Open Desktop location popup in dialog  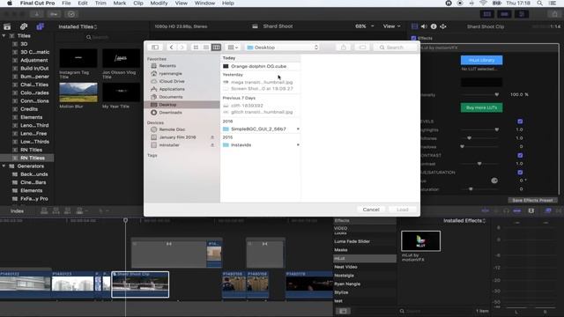pyautogui.click(x=282, y=48)
